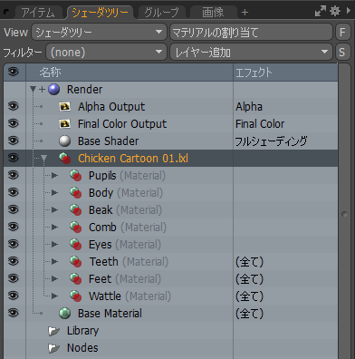The width and height of the screenshot is (355, 359).
Task: Select the Eyes (Material) row
Action: pyautogui.click(x=170, y=244)
